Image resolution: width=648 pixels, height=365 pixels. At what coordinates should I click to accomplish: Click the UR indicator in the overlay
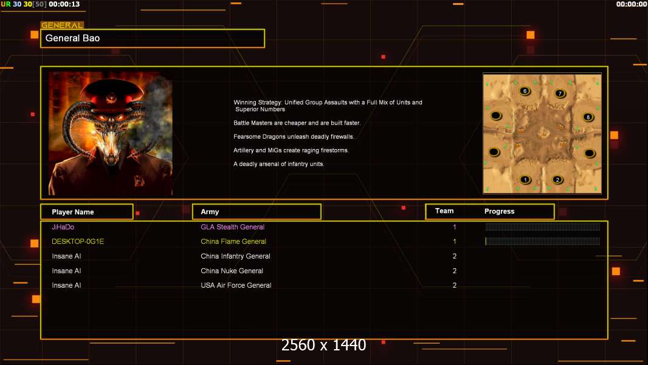tap(6, 4)
